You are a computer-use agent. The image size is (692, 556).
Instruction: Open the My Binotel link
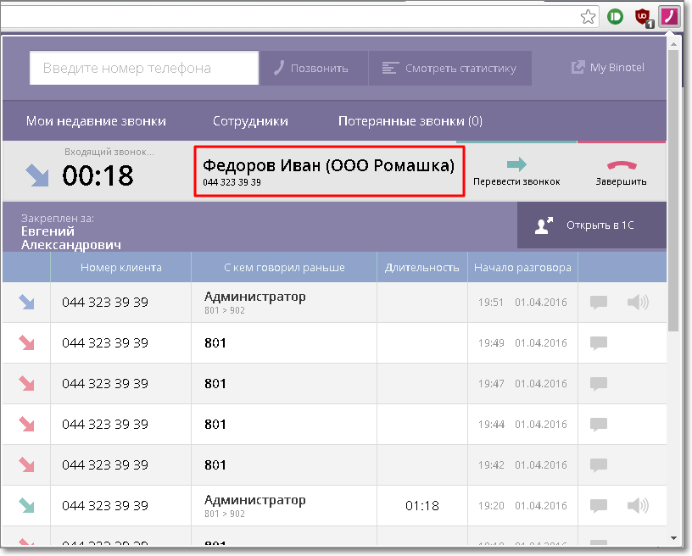click(x=608, y=68)
